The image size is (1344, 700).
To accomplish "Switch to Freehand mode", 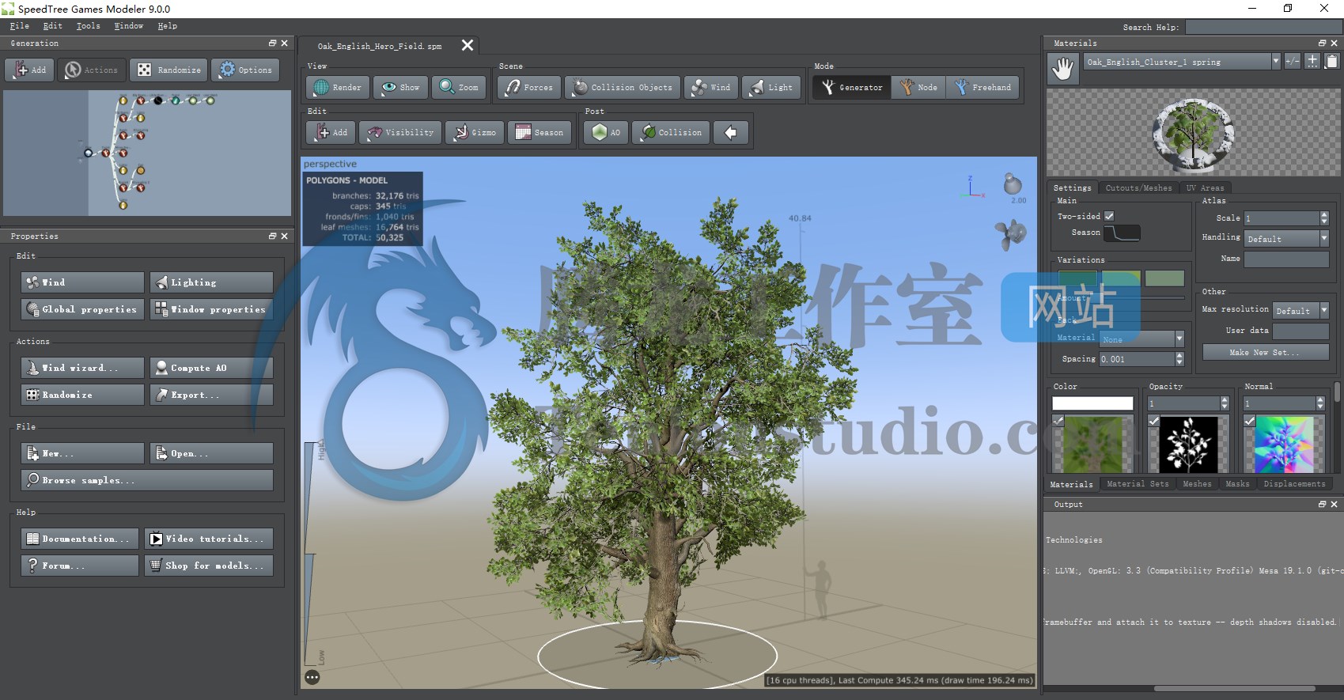I will [982, 88].
